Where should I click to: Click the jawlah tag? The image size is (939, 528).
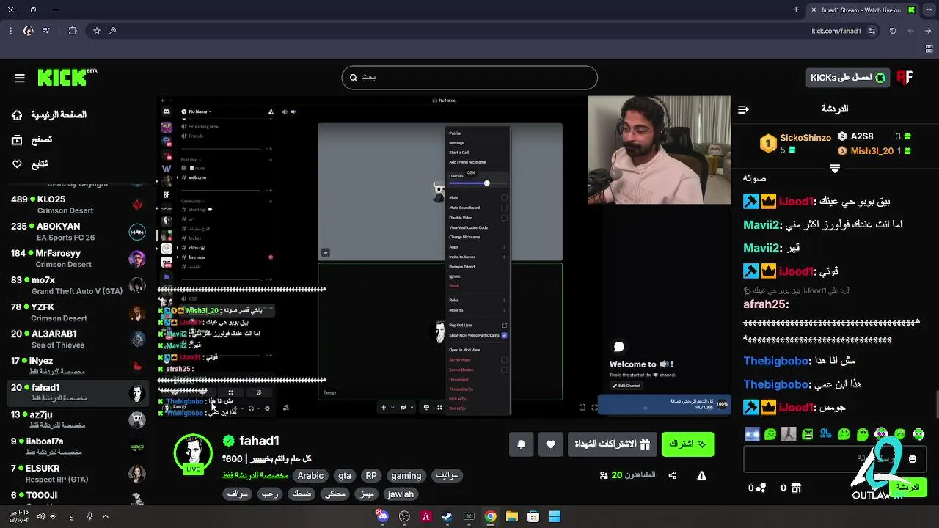point(401,494)
